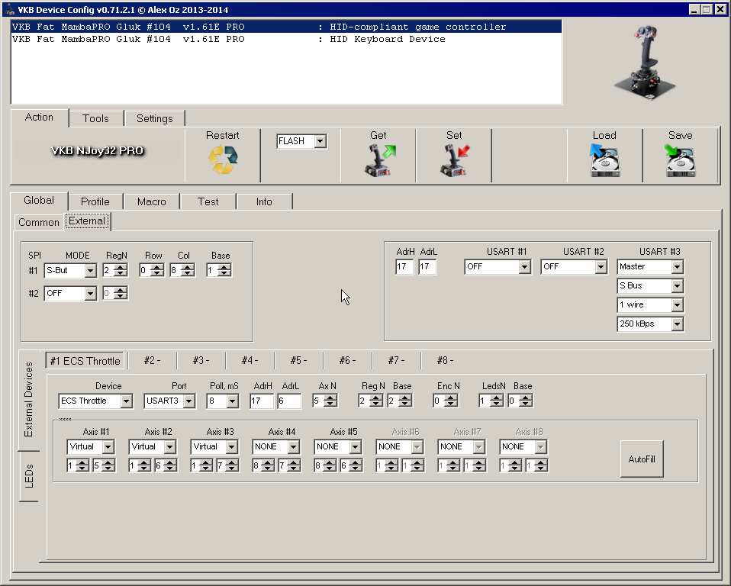Open the Global tab
The height and width of the screenshot is (586, 731).
click(x=39, y=200)
